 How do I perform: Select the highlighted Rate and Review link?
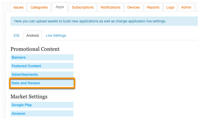tap(42, 83)
